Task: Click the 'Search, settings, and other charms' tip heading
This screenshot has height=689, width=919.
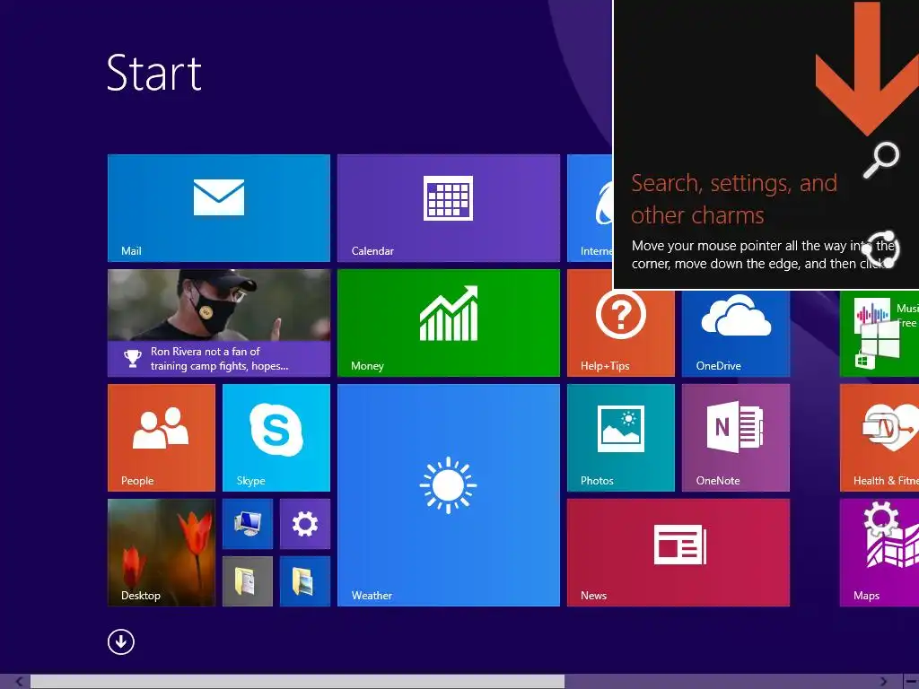Action: 734,199
